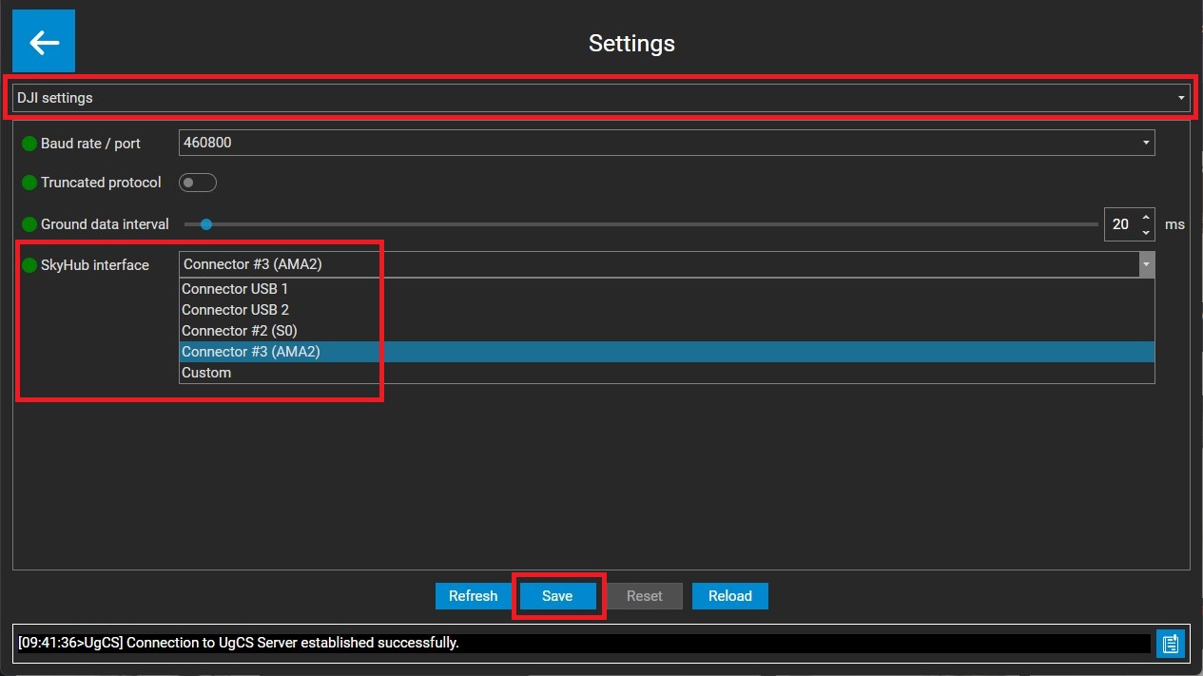Reload the settings
The image size is (1203, 676).
pyautogui.click(x=729, y=596)
